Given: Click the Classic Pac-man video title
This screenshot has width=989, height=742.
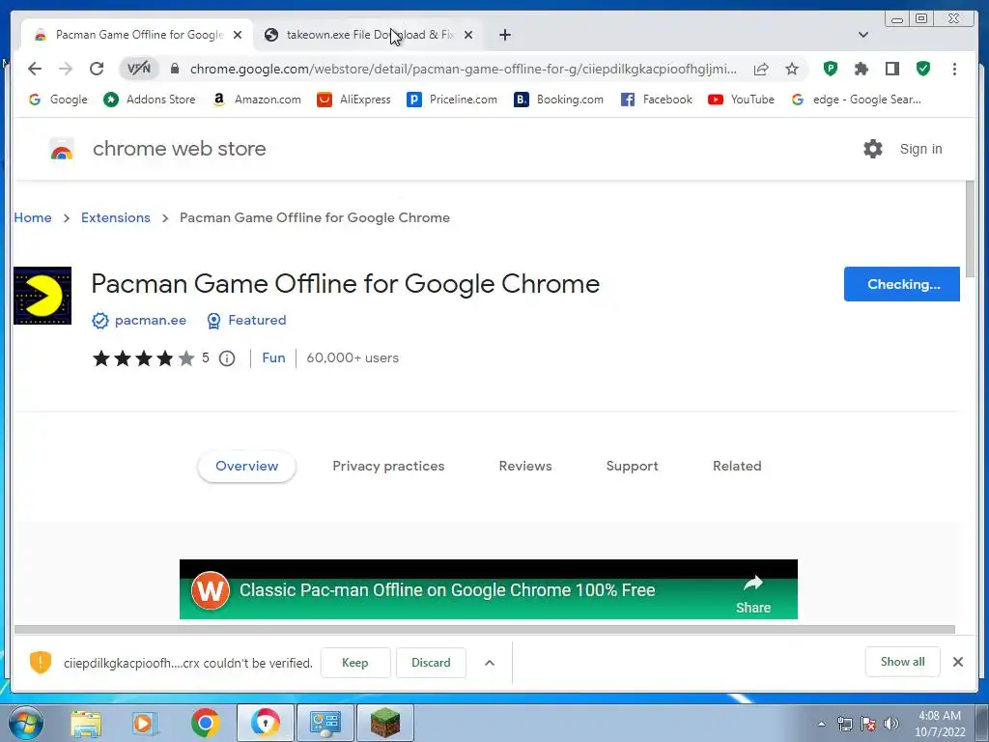Looking at the screenshot, I should point(447,590).
